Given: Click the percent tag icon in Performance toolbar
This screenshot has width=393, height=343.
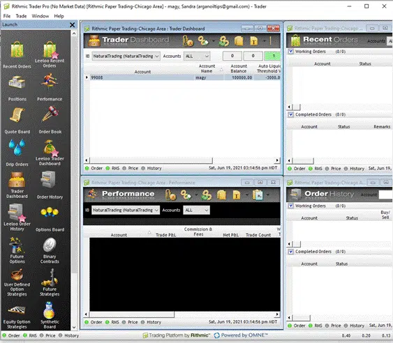Looking at the screenshot, I should click(186, 195).
